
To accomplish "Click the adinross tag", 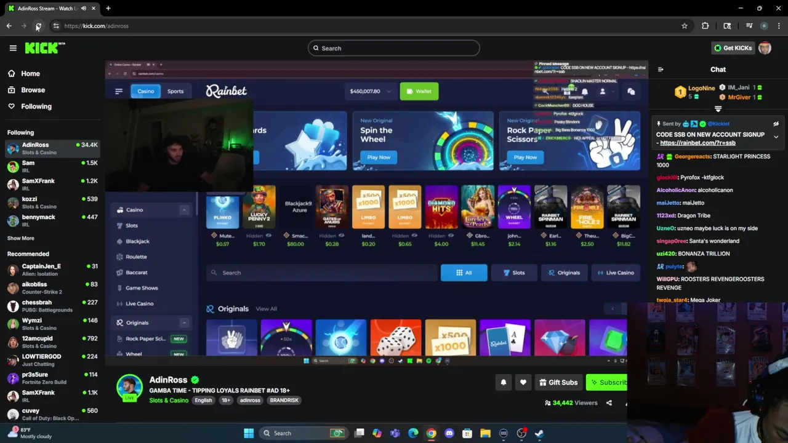I will point(250,401).
